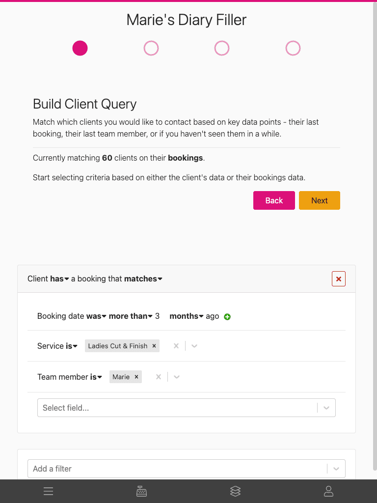Add another condition with green plus icon
The height and width of the screenshot is (503, 377).
click(227, 317)
